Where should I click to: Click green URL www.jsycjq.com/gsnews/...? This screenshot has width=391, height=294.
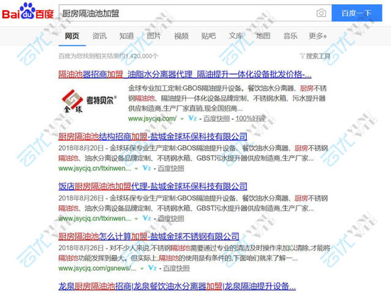pos(98,268)
